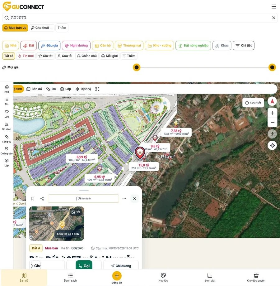Open Nhà in the left sidebar
This screenshot has width=280, height=286.
[x=7, y=89]
